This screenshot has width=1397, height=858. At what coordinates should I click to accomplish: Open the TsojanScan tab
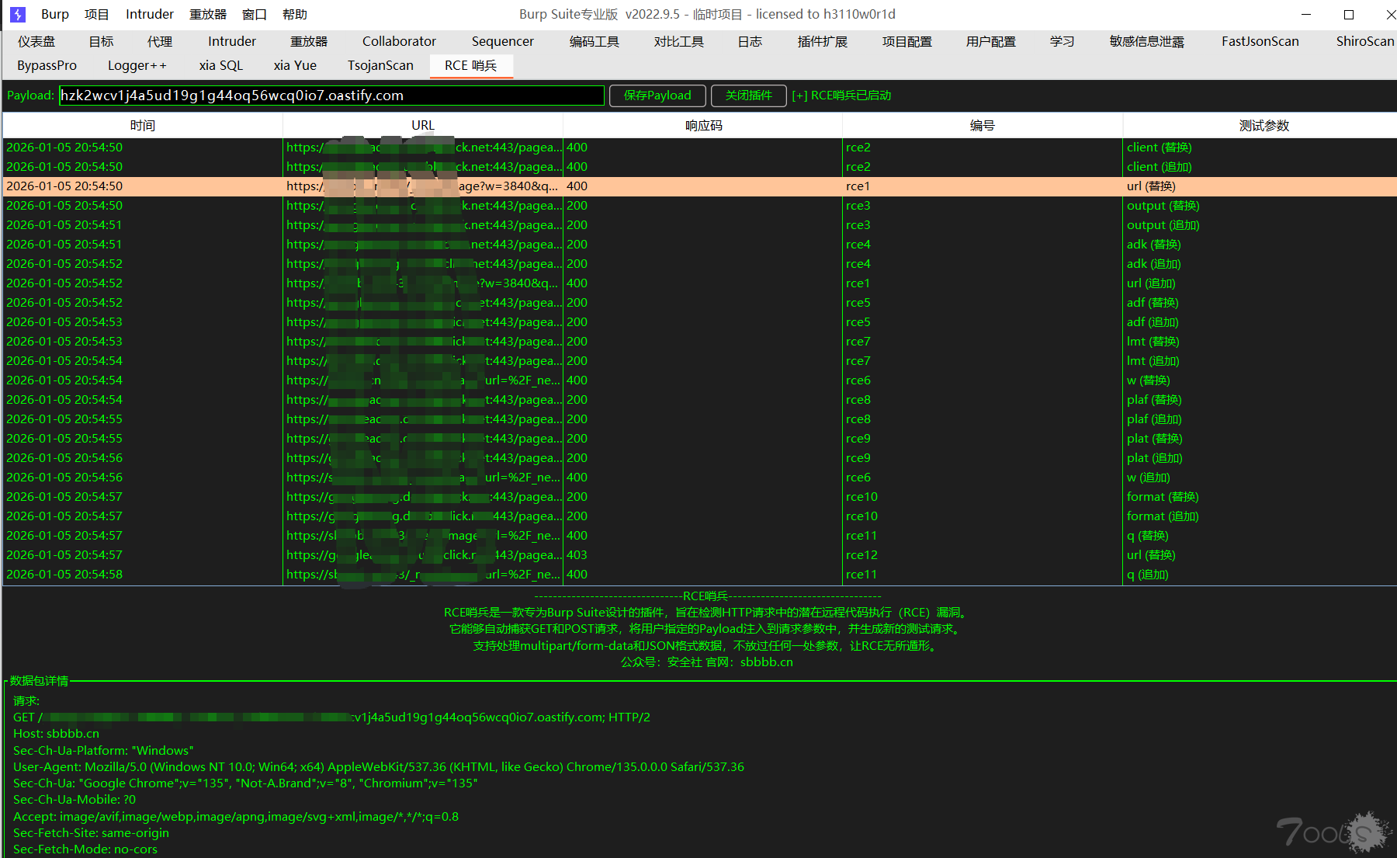point(380,66)
